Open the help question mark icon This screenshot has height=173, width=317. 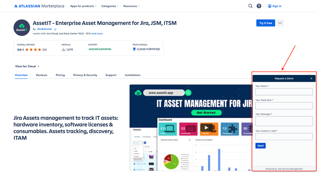[259, 6]
